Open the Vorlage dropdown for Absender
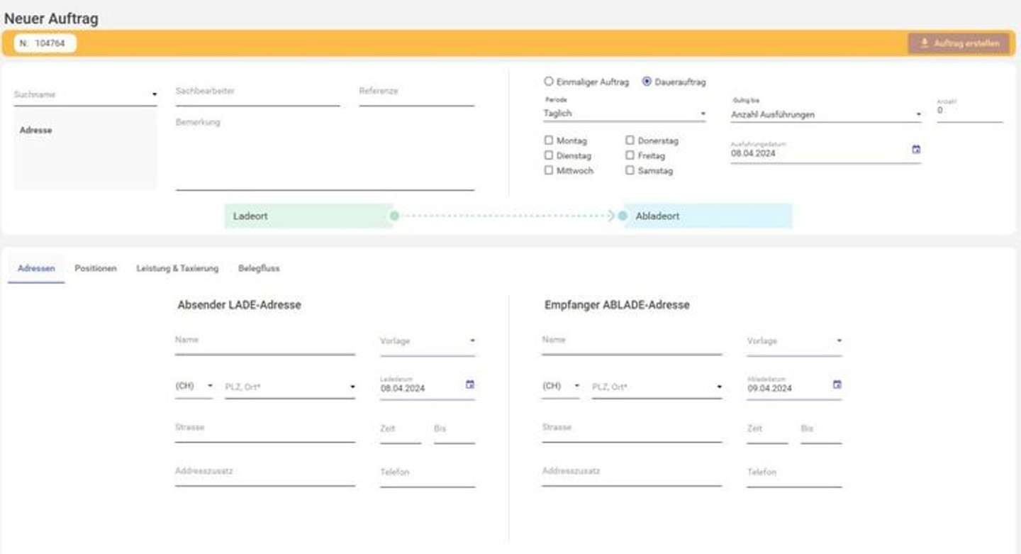Image resolution: width=1021 pixels, height=554 pixels. point(427,341)
